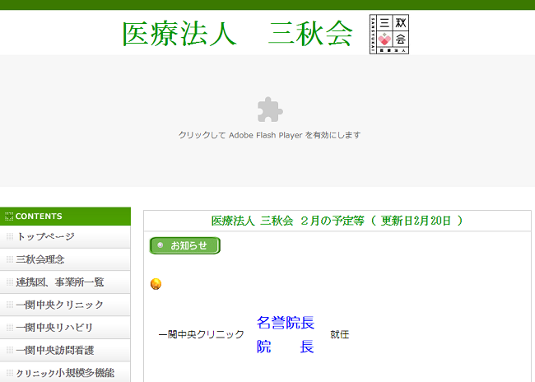Open トップページ in the contents menu
The height and width of the screenshot is (382, 535).
(x=65, y=236)
